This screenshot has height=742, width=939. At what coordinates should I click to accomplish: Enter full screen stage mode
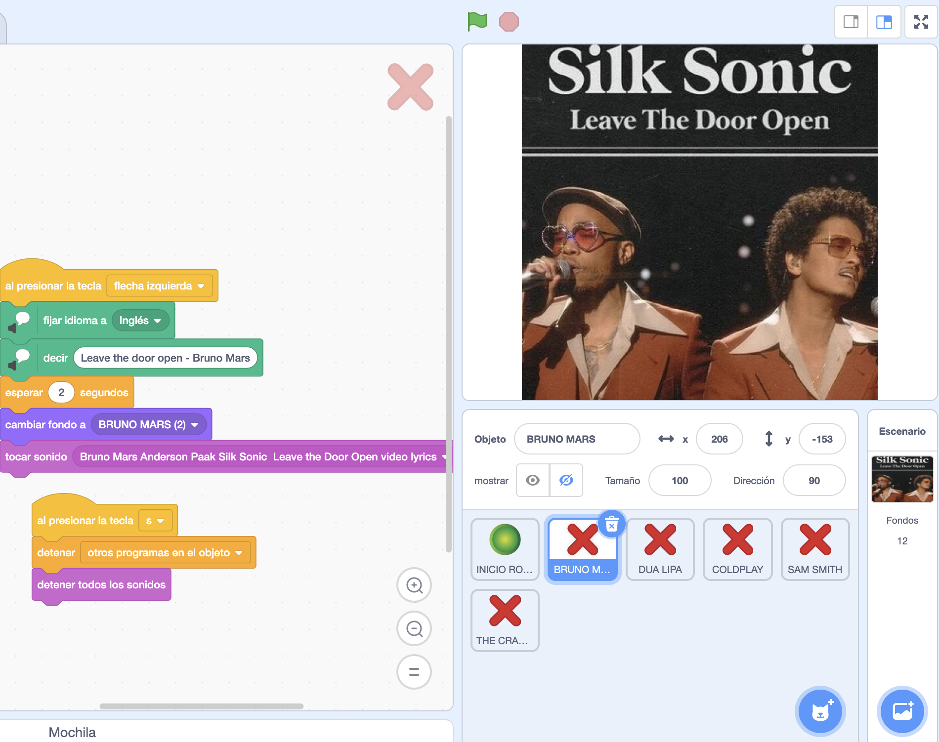point(921,22)
